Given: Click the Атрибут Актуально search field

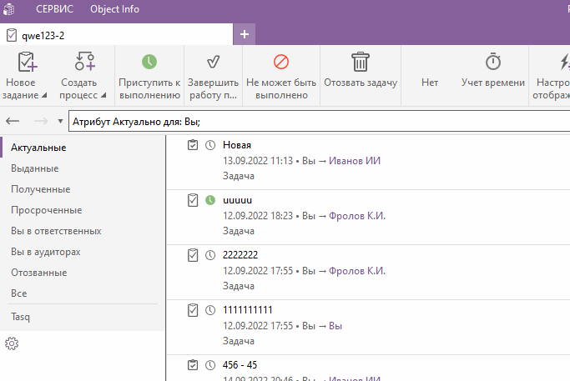Looking at the screenshot, I should coord(317,121).
